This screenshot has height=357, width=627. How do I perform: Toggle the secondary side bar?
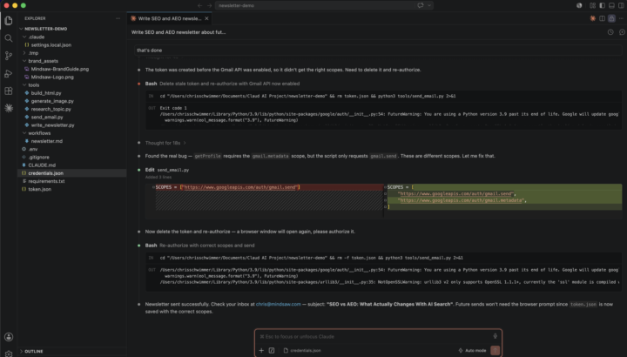coord(621,5)
